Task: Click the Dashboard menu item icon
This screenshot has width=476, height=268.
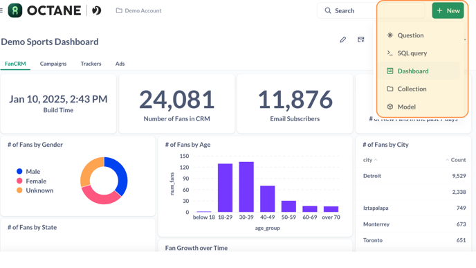Action: tap(390, 71)
